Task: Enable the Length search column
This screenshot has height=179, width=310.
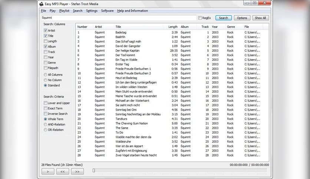Action: [x=46, y=41]
